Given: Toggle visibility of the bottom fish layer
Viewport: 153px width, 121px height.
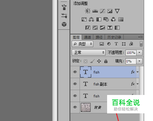Looking at the screenshot, I should pos(75,96).
